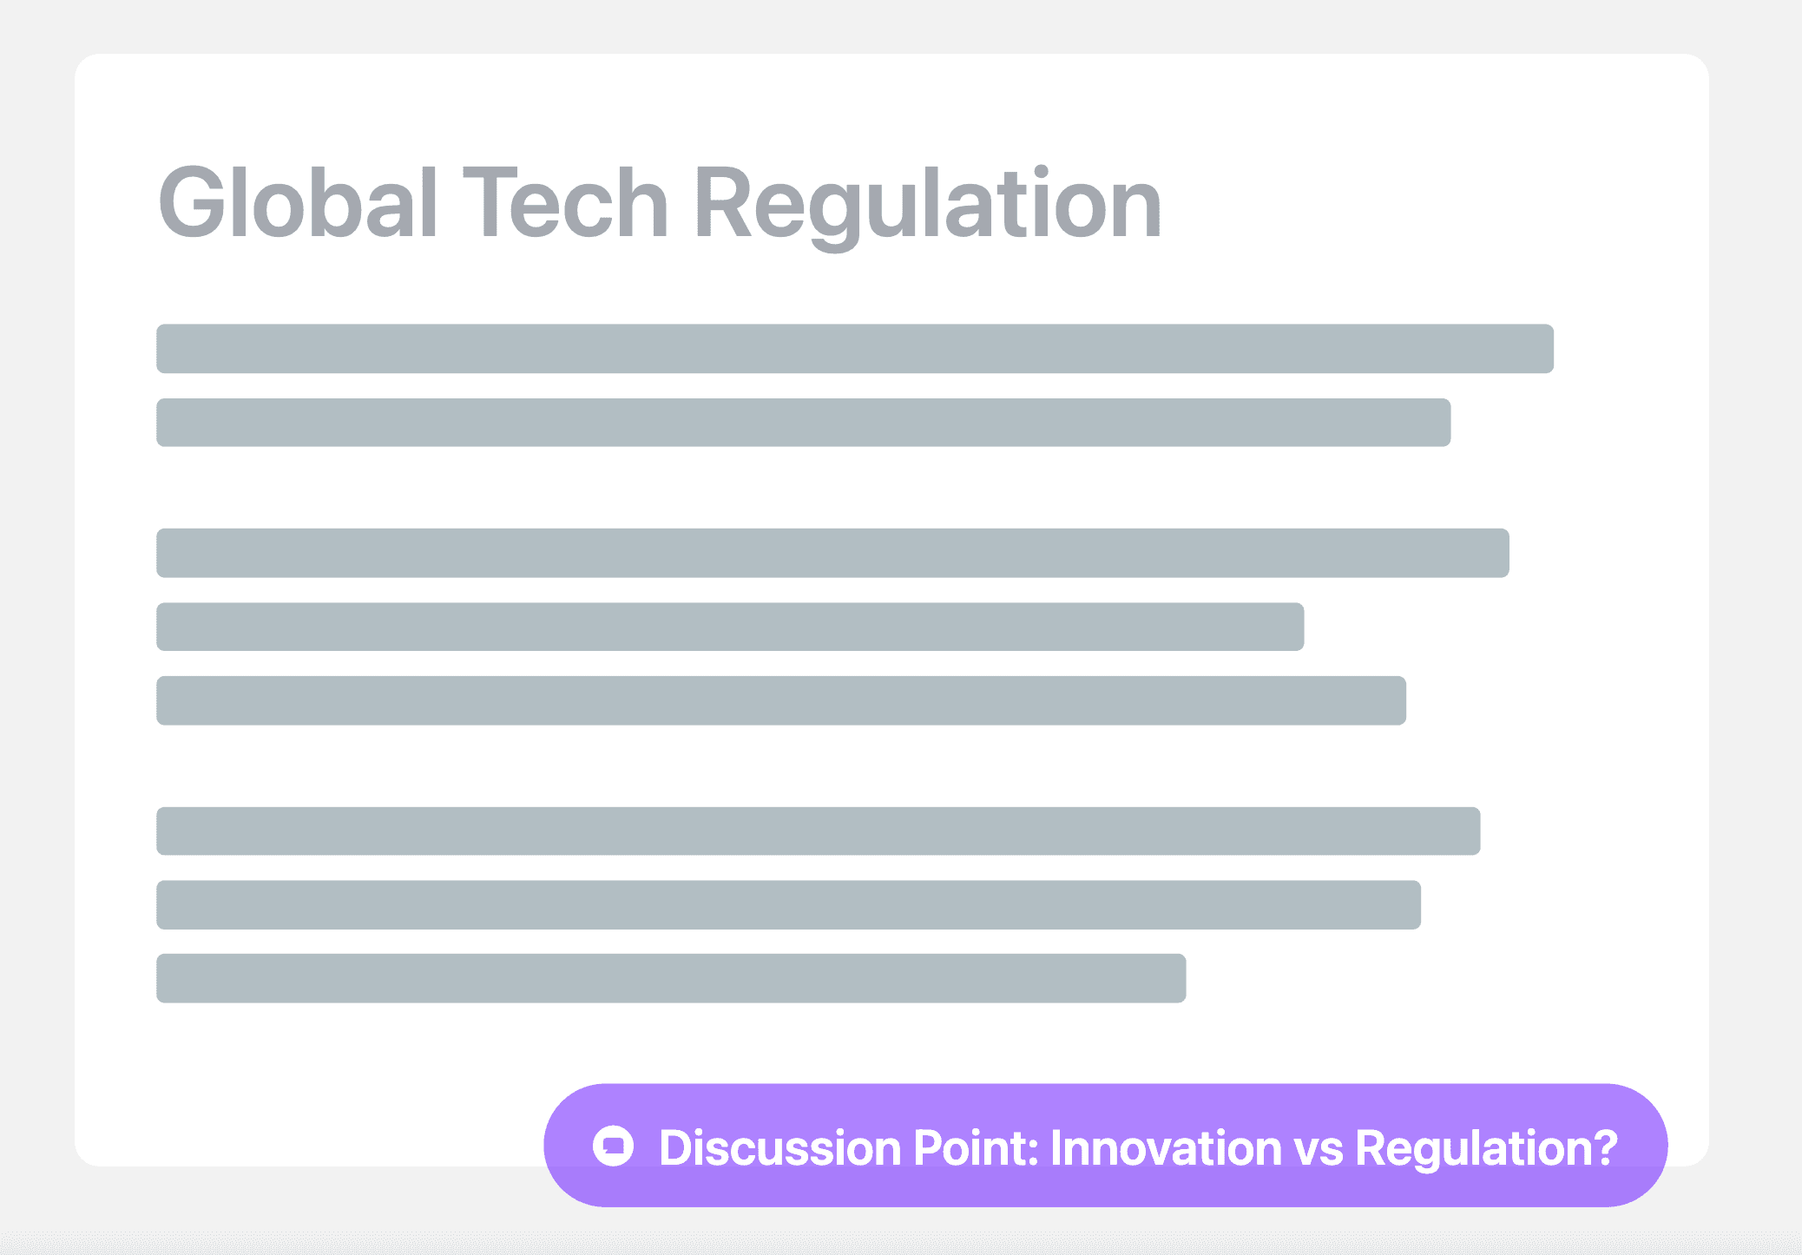Click the "Global Tech Regulation" heading
Viewport: 1802px width, 1255px height.
(x=660, y=203)
